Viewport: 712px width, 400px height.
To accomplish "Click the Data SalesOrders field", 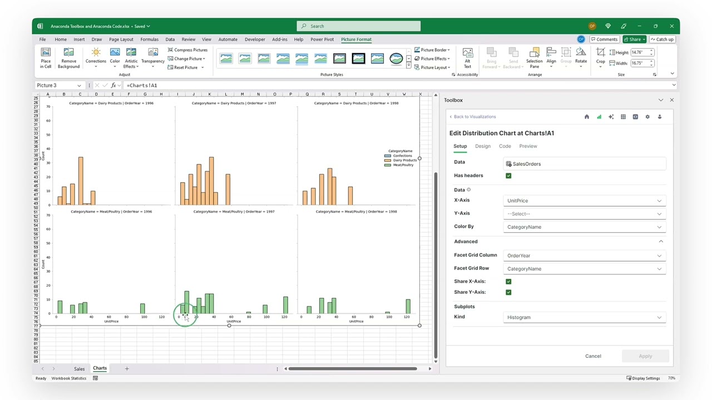I will tap(585, 164).
